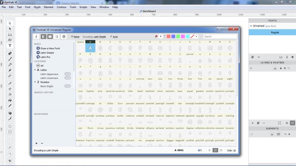
Task: Add a new layer with plus button
Action: click(x=253, y=123)
